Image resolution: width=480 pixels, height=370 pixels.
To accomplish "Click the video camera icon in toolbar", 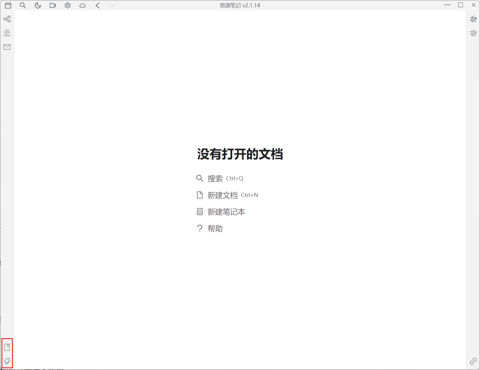I will 53,5.
